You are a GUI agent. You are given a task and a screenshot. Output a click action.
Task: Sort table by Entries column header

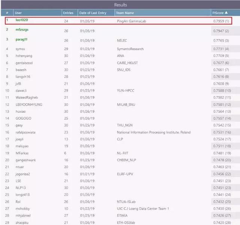(68, 13)
